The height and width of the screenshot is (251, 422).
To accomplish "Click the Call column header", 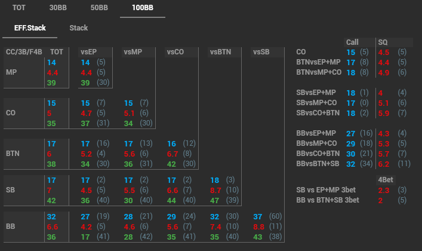I will [x=352, y=42].
